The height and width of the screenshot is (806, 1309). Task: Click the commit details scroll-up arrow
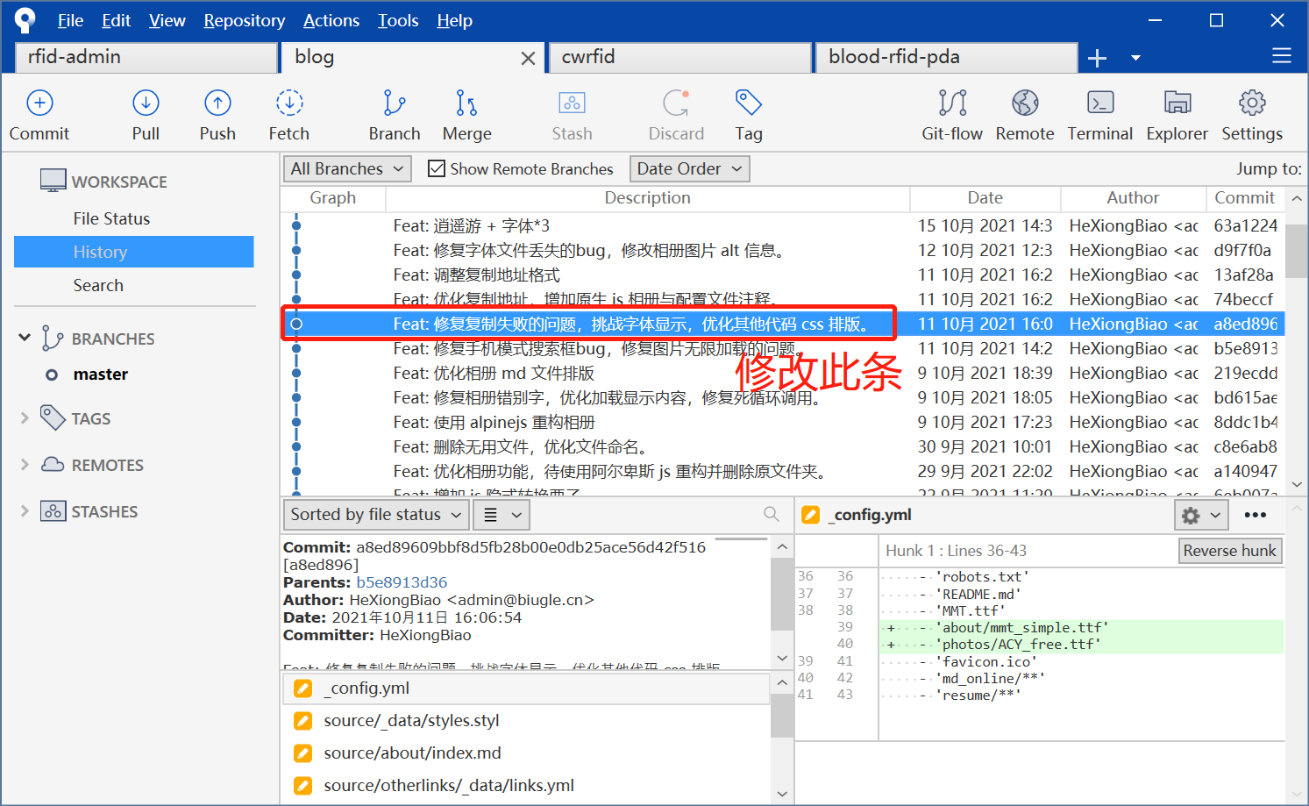(782, 546)
